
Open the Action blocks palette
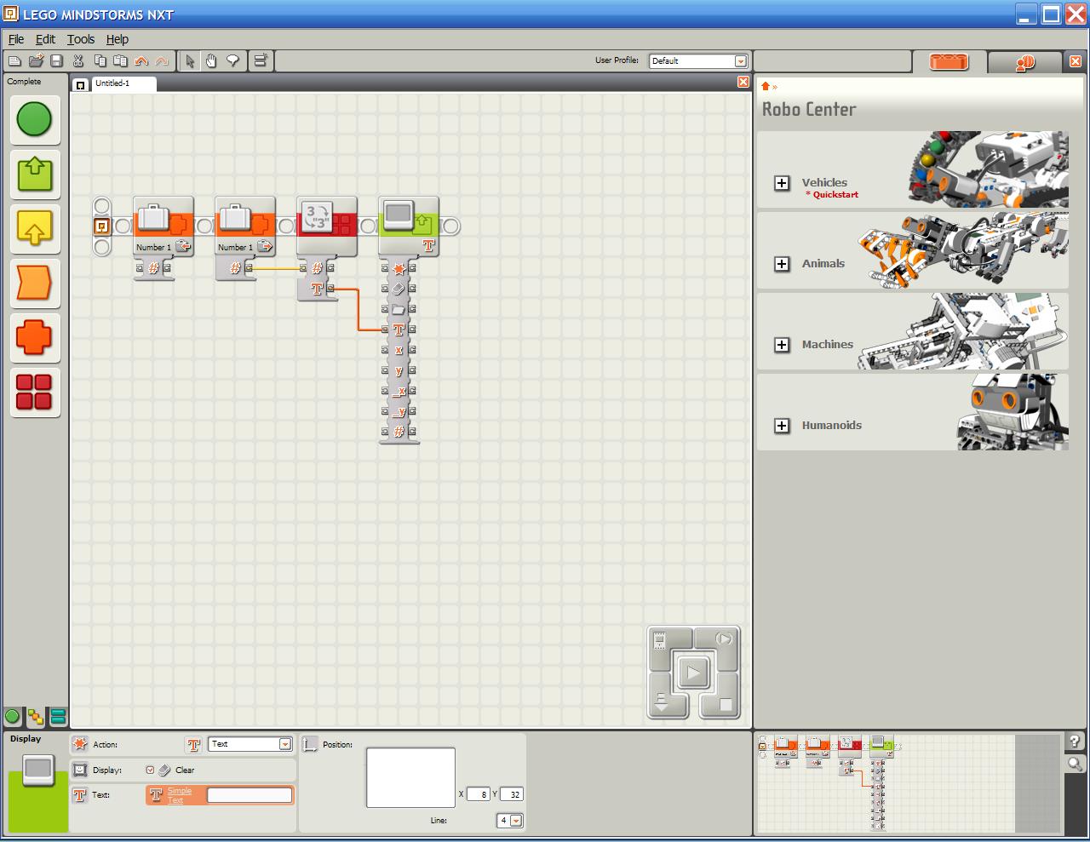point(35,174)
